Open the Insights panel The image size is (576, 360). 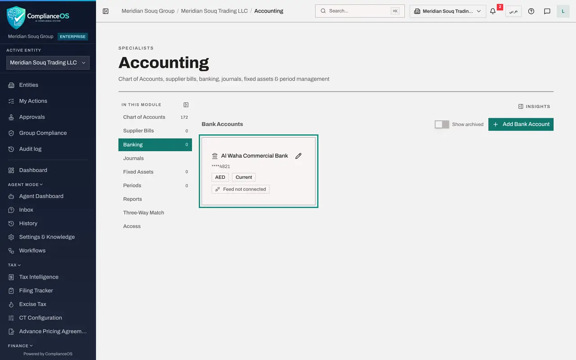coord(534,107)
